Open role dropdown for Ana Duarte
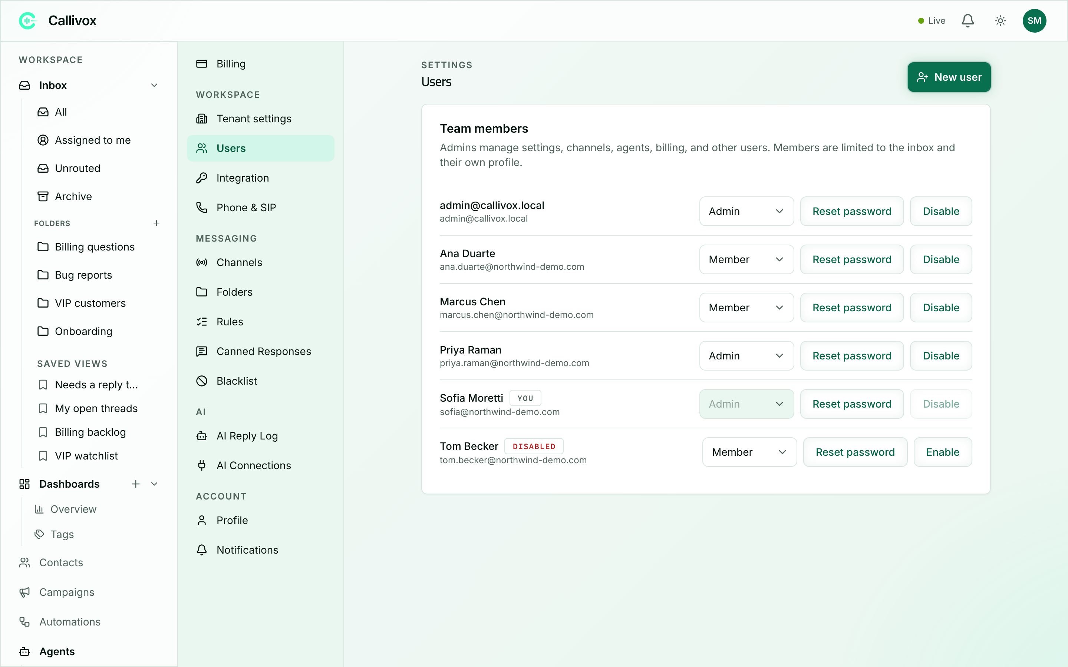1068x667 pixels. click(746, 259)
